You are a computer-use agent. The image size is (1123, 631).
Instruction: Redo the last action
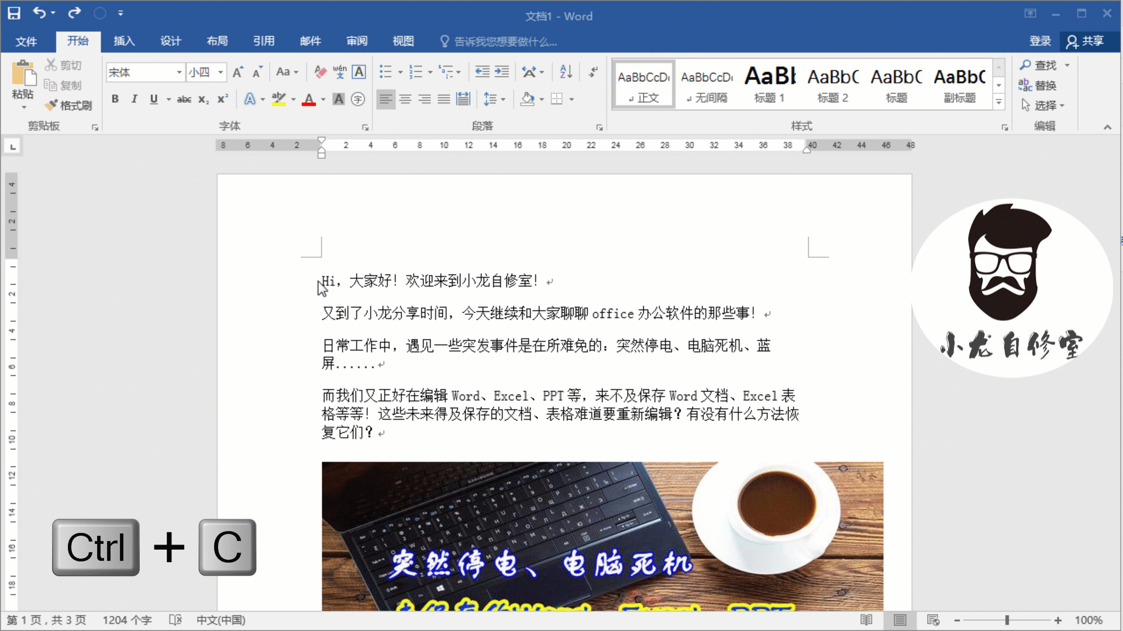pyautogui.click(x=74, y=13)
